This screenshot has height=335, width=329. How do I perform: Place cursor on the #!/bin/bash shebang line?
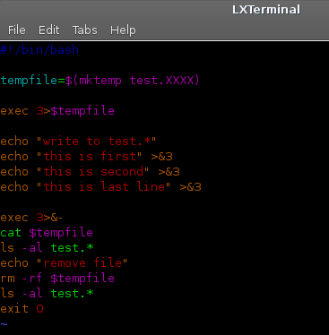[x=39, y=49]
